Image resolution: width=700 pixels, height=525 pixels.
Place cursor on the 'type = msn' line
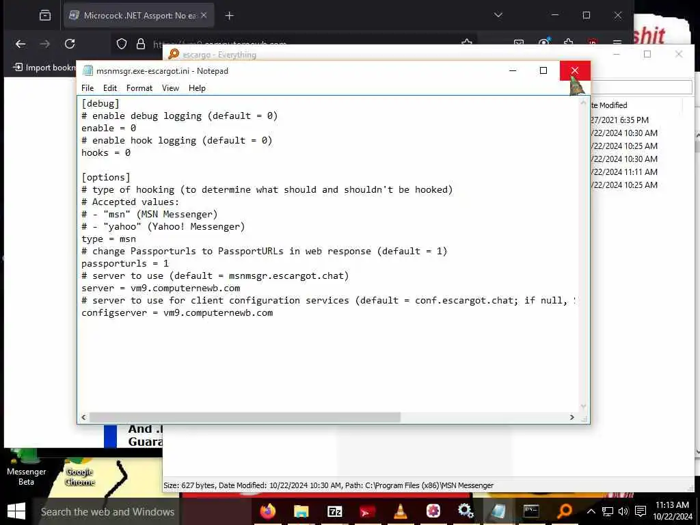point(109,239)
